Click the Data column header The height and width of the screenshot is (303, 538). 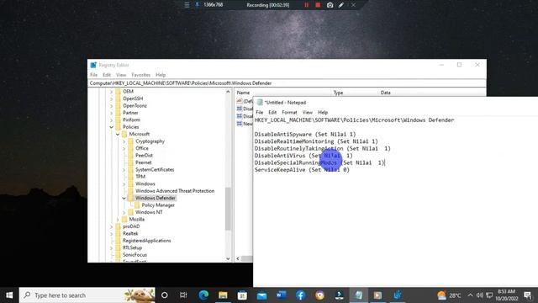tap(385, 93)
